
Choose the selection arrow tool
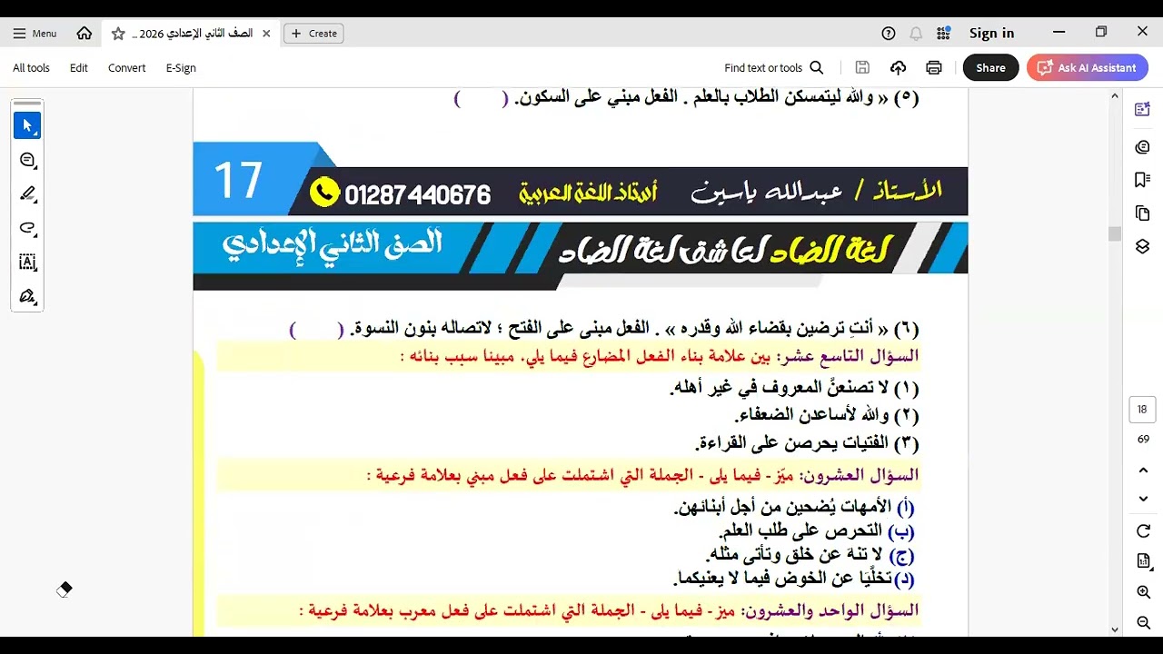coord(27,125)
